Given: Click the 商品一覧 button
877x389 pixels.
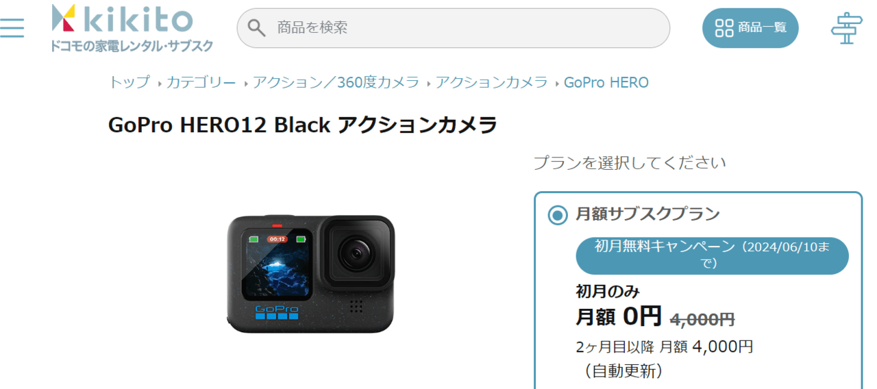Looking at the screenshot, I should pyautogui.click(x=750, y=28).
